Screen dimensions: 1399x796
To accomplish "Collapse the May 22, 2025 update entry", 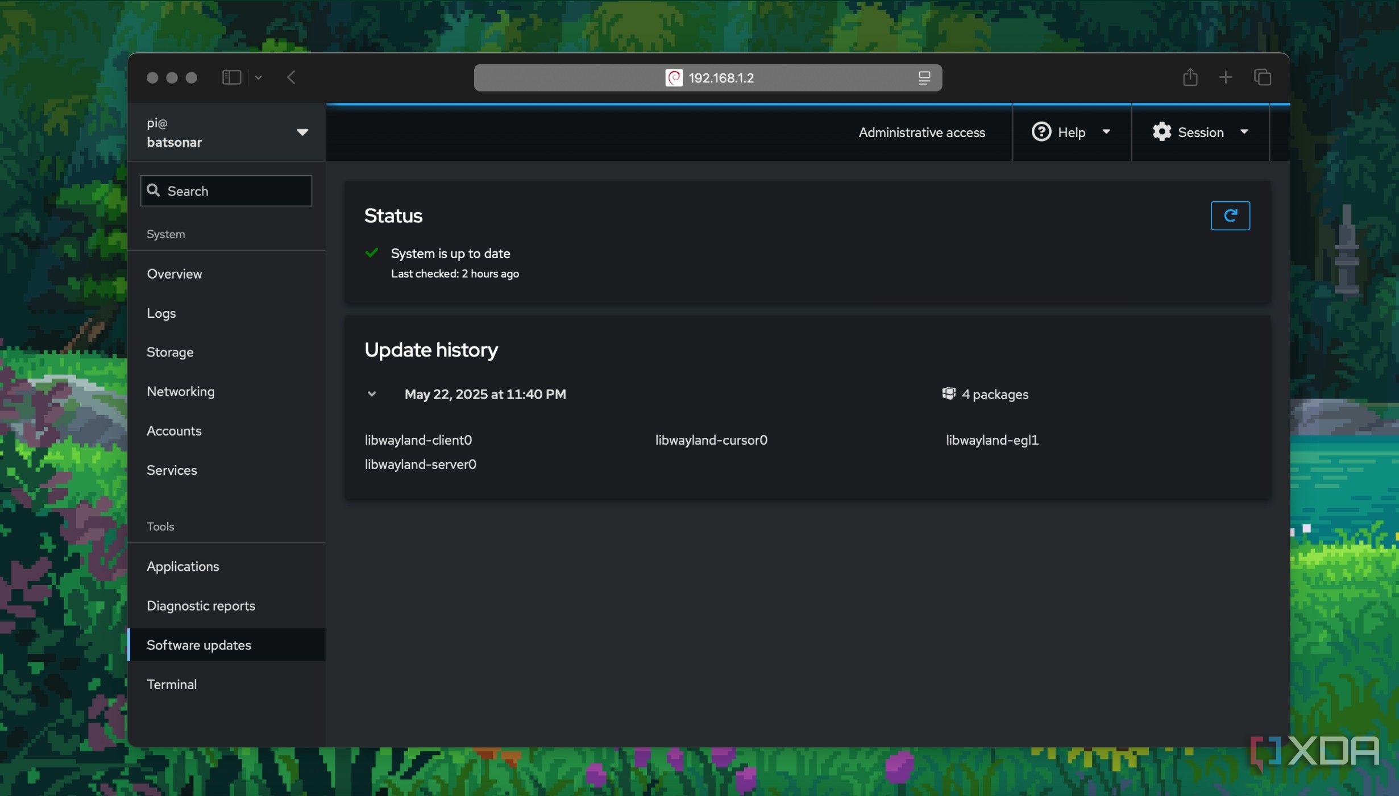I will pos(372,394).
